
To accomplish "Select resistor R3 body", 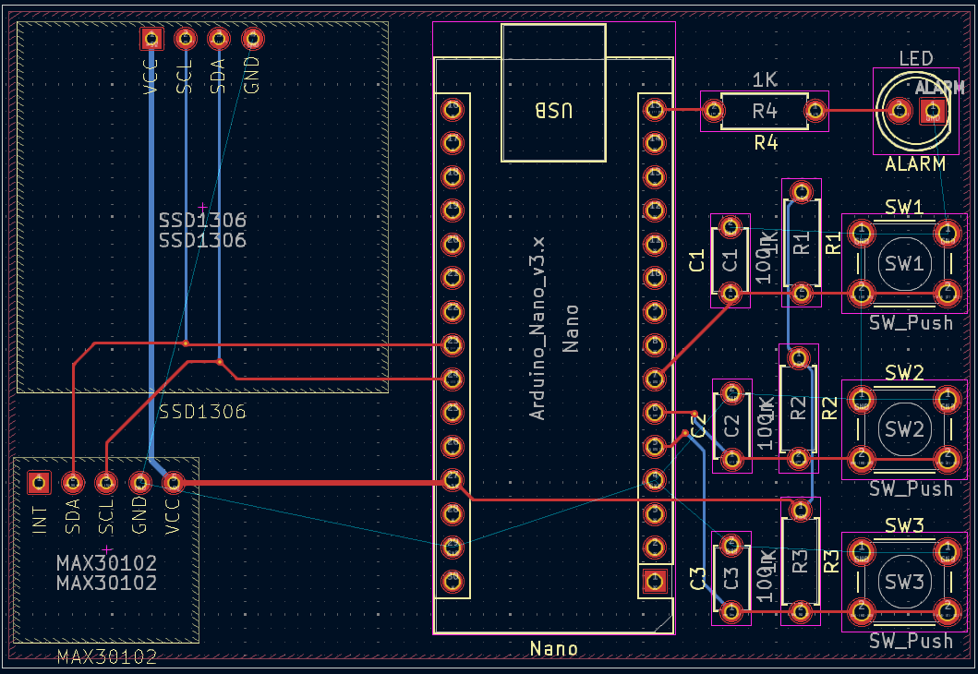I will click(x=800, y=560).
